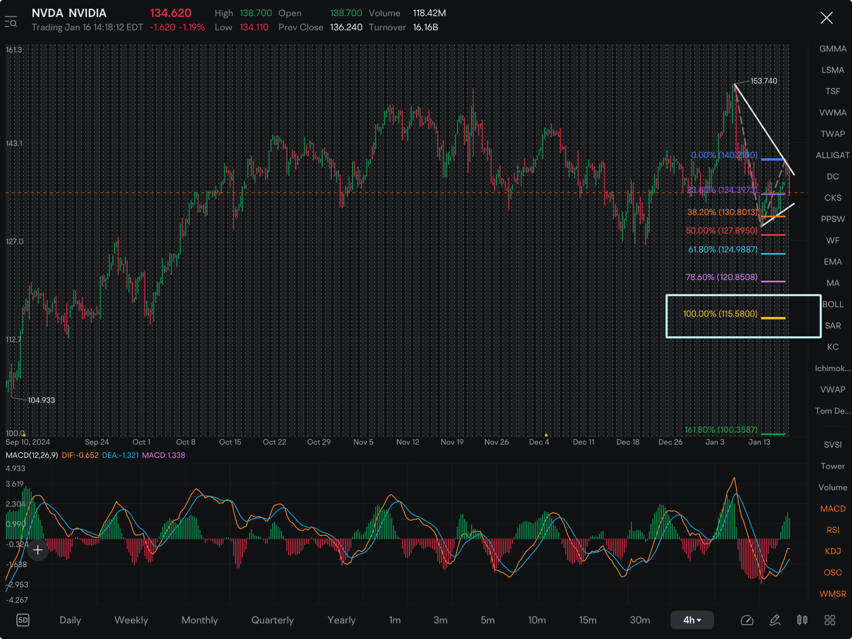
Task: Open the candlestick chart style icon
Action: pos(802,620)
